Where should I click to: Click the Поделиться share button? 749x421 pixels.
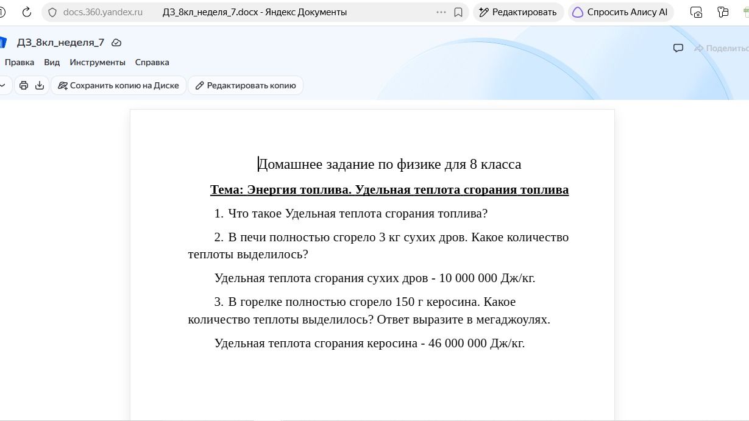click(722, 48)
